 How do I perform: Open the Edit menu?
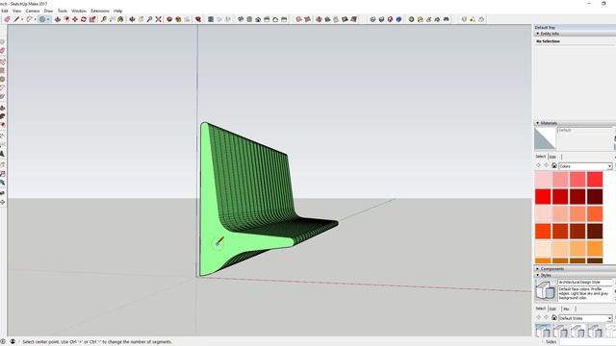tap(5, 11)
